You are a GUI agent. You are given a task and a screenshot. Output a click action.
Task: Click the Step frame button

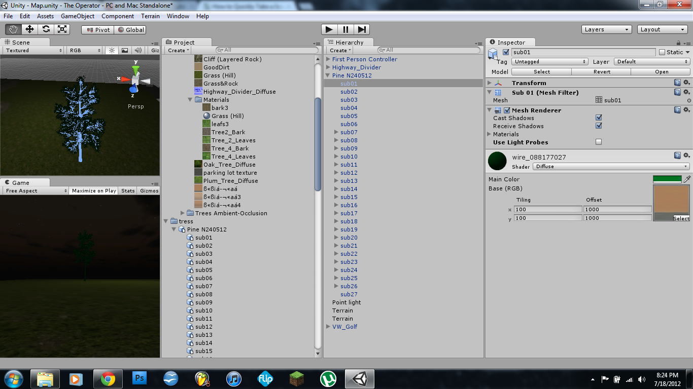click(362, 29)
